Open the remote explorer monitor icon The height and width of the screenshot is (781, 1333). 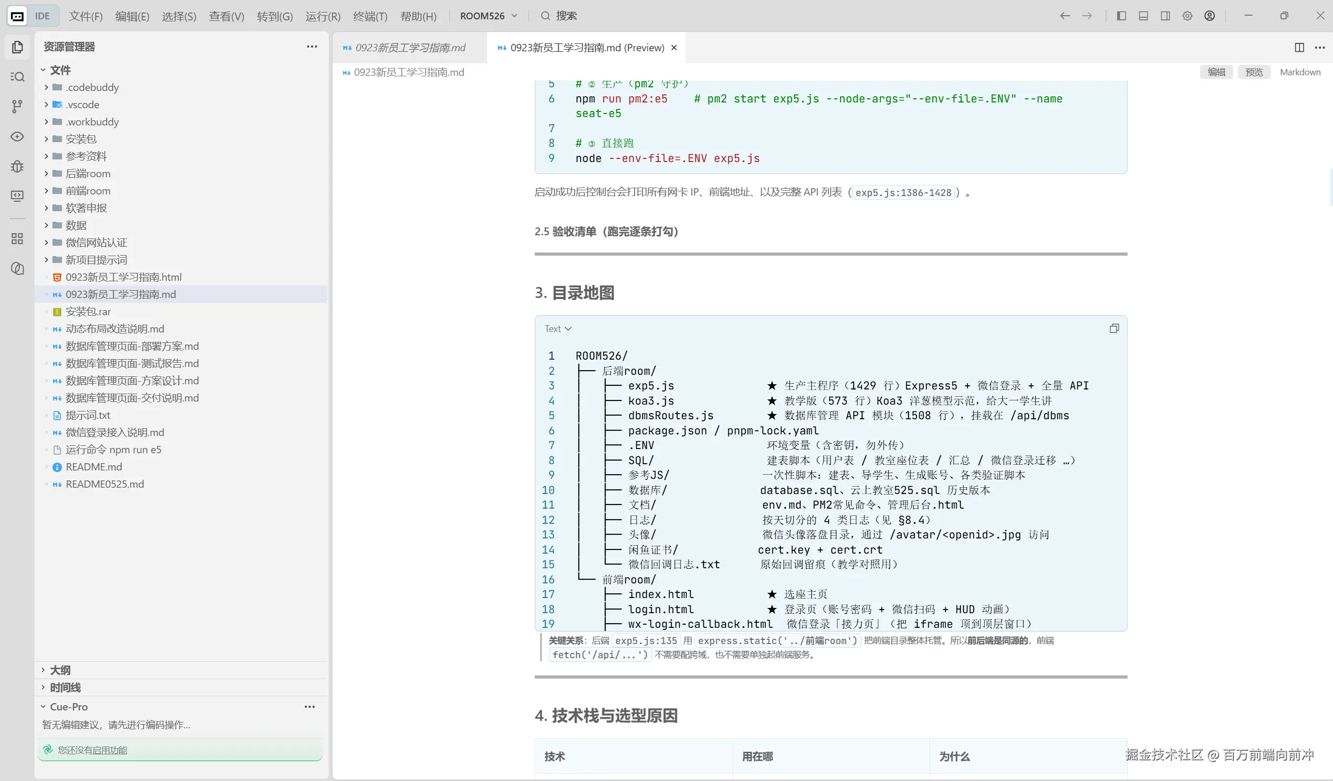[x=17, y=196]
